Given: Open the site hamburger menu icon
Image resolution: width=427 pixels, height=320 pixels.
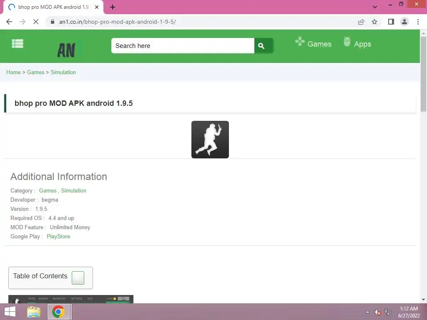Looking at the screenshot, I should [18, 43].
